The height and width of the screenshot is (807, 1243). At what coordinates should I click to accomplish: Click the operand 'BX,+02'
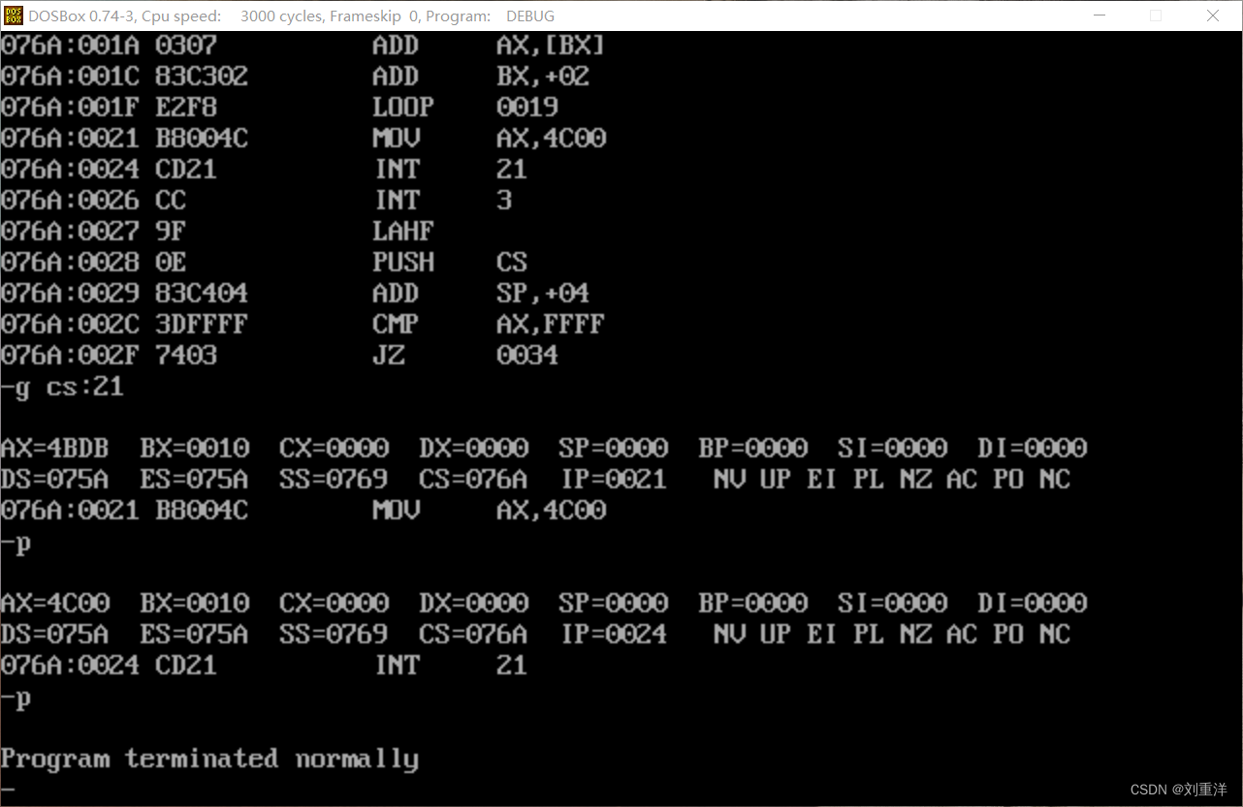543,76
